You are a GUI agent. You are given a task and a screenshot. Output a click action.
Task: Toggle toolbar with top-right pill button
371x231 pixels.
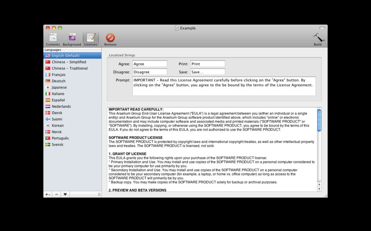[322, 28]
